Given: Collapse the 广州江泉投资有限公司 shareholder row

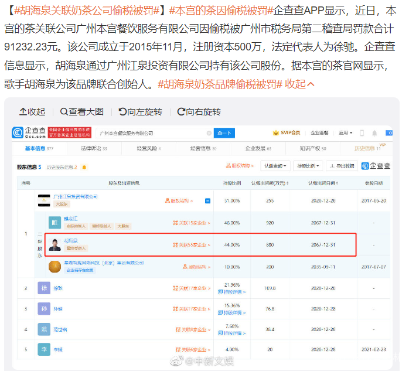Looking at the screenshot, I should (x=207, y=200).
